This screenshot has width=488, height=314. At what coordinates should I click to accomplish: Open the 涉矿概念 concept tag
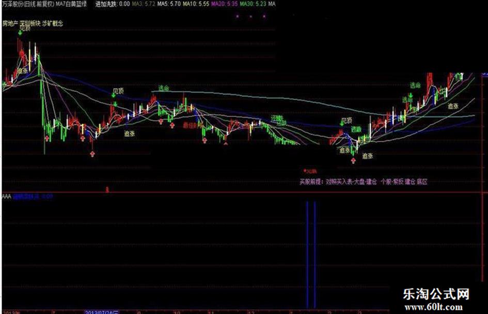pos(53,23)
